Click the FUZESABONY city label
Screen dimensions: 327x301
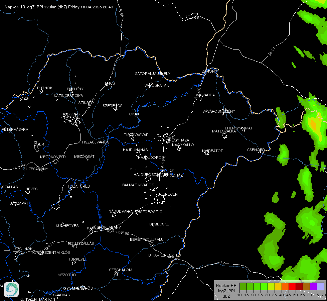pos(36,169)
